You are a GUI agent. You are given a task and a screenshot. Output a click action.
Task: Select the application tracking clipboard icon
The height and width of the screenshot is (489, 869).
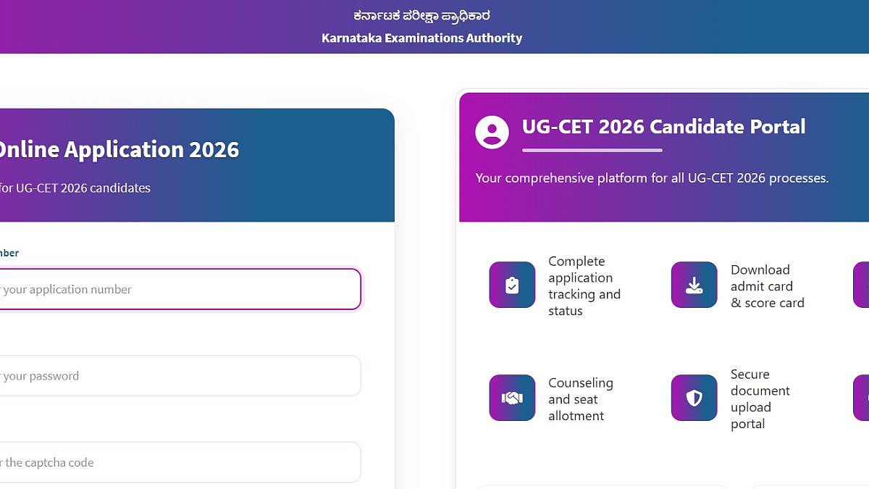[512, 285]
